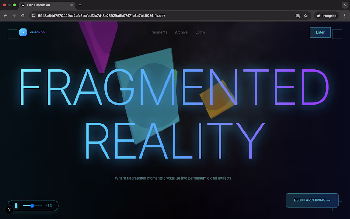Click the tracking protection eye icon
Viewport: 350px width, 219px height.
coord(298,16)
